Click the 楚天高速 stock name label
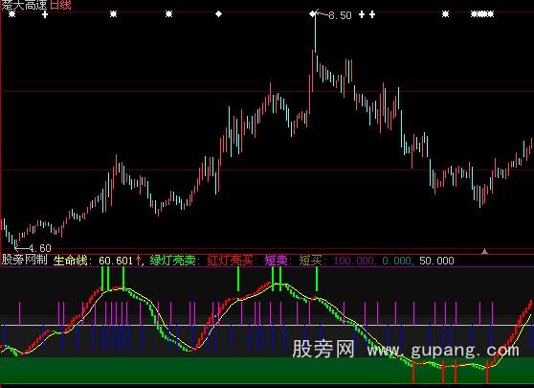 click(25, 5)
